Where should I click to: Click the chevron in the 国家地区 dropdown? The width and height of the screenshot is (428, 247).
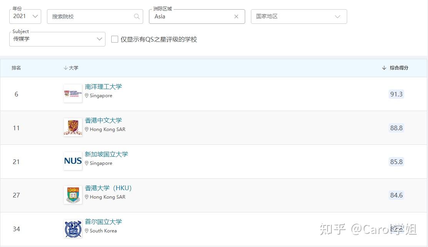[338, 17]
